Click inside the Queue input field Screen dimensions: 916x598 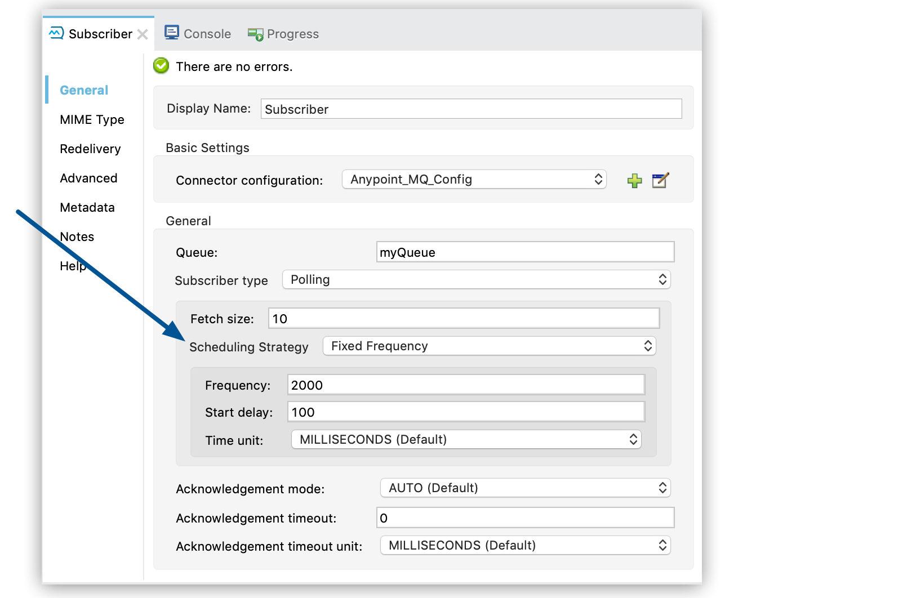pos(524,252)
